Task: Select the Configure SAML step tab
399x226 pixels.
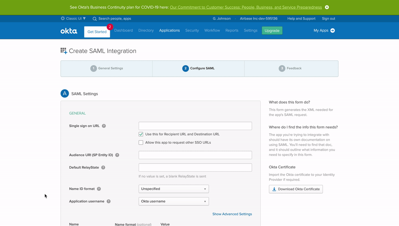Action: (x=198, y=69)
